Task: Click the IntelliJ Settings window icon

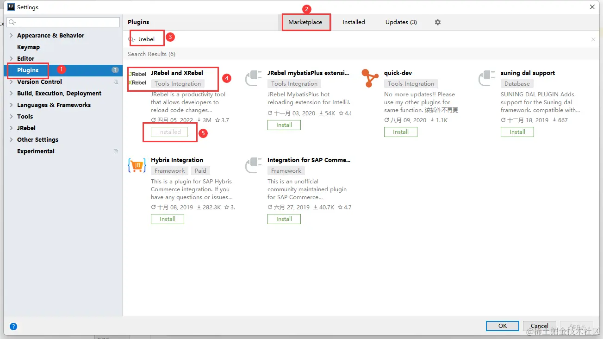Action: pyautogui.click(x=11, y=7)
